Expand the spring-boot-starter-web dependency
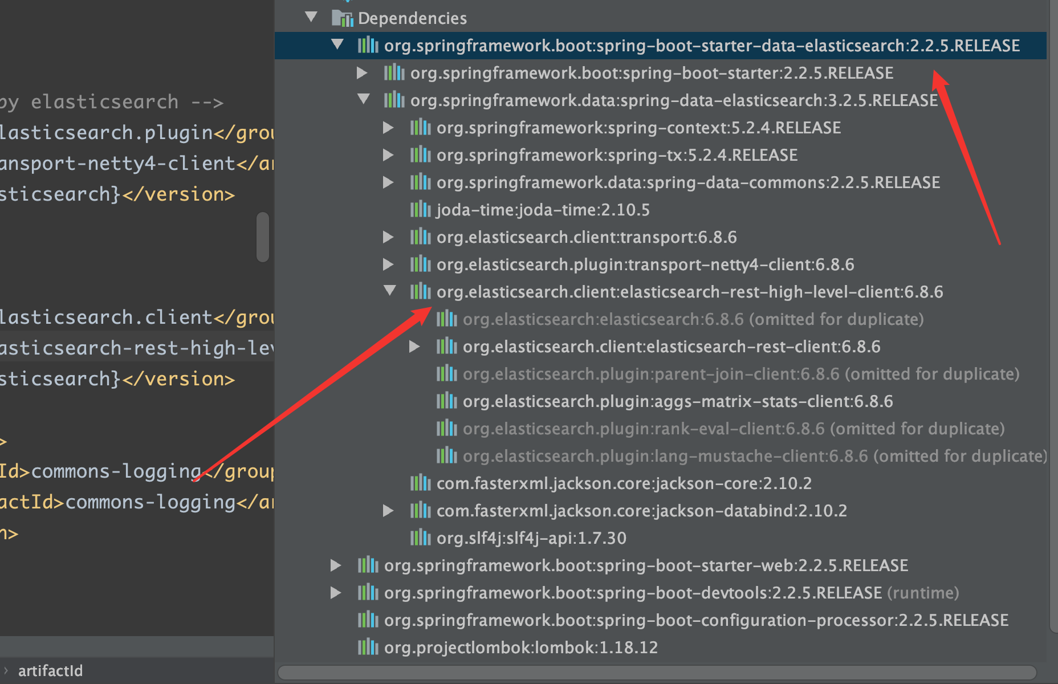The image size is (1058, 684). (x=336, y=565)
